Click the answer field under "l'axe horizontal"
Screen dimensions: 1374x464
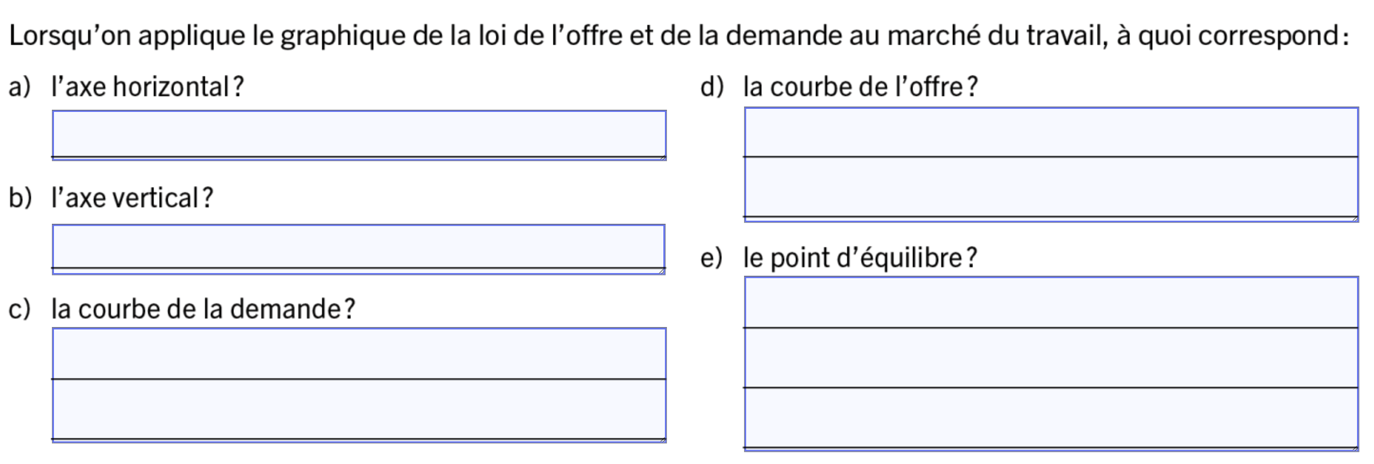tap(359, 134)
